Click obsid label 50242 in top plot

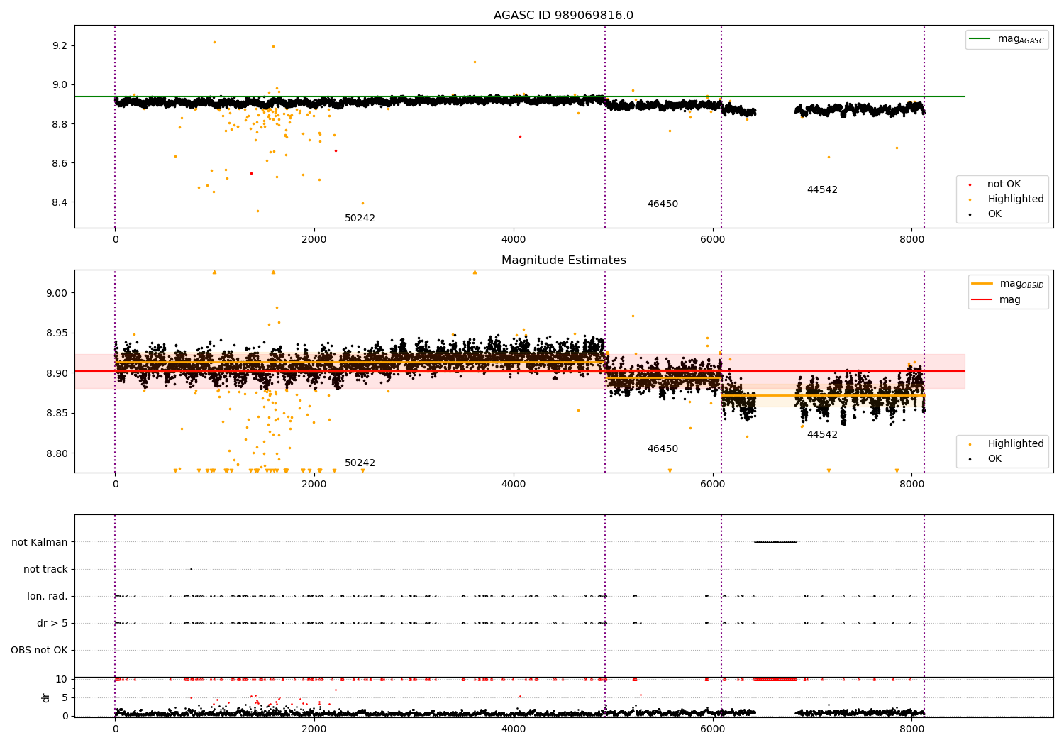[360, 219]
